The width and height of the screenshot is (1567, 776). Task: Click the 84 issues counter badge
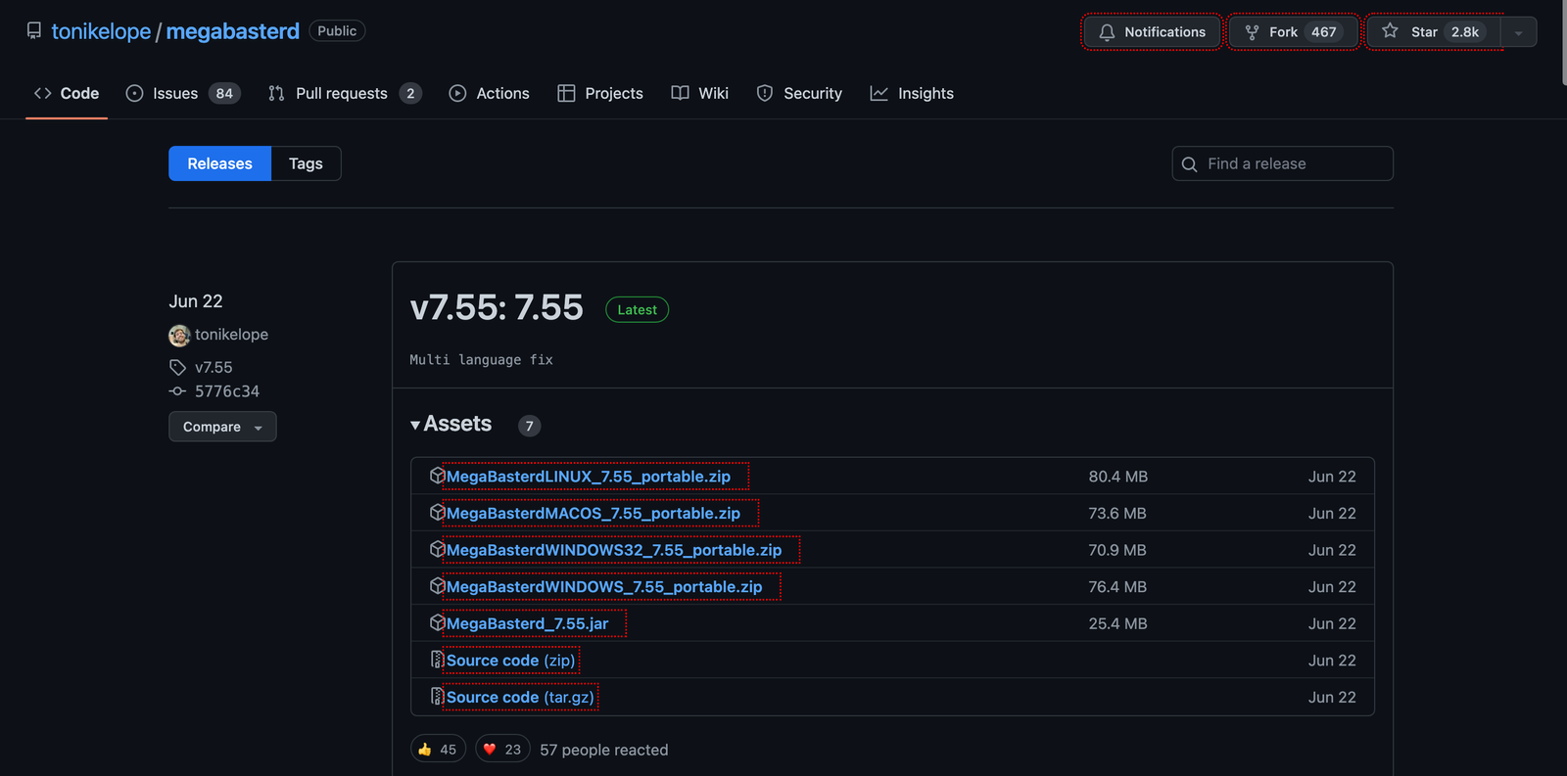click(x=224, y=93)
